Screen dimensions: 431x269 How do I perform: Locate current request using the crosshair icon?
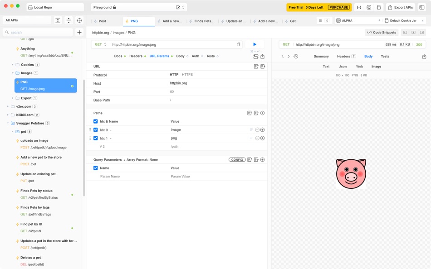coord(78,21)
